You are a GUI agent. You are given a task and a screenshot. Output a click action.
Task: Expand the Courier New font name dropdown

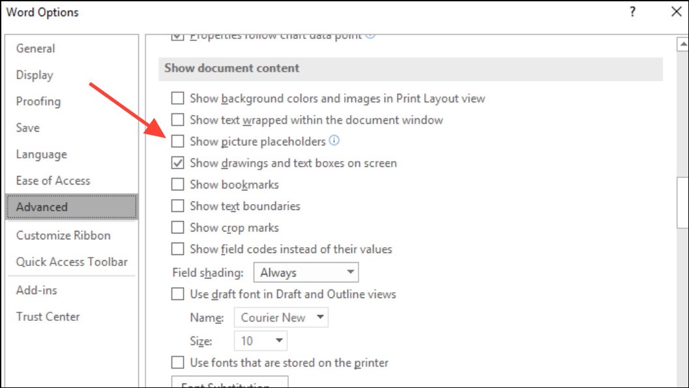click(x=281, y=318)
